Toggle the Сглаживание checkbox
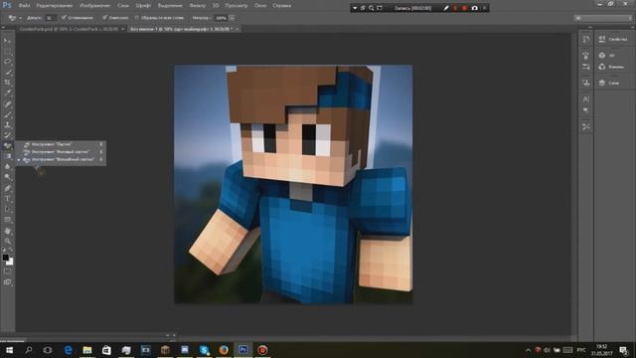The height and width of the screenshot is (358, 636). point(64,18)
